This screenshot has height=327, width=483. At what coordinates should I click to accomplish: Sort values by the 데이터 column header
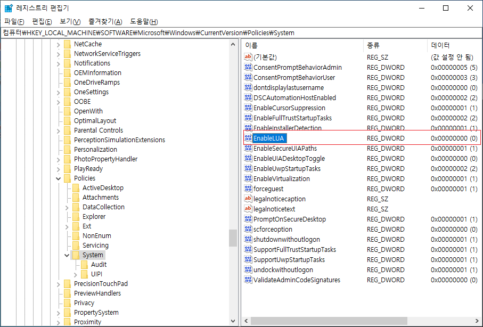(x=454, y=46)
